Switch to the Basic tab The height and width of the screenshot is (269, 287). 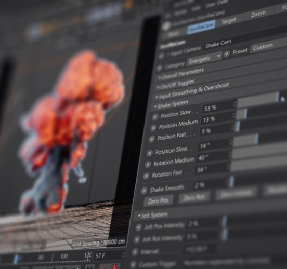[x=174, y=34]
